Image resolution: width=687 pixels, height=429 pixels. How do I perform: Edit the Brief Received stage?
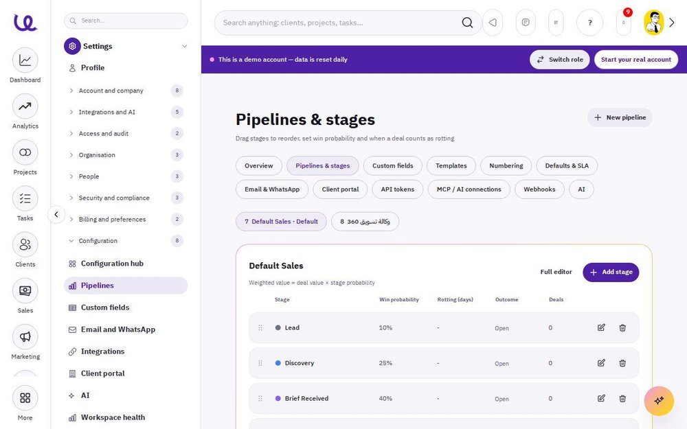click(601, 398)
